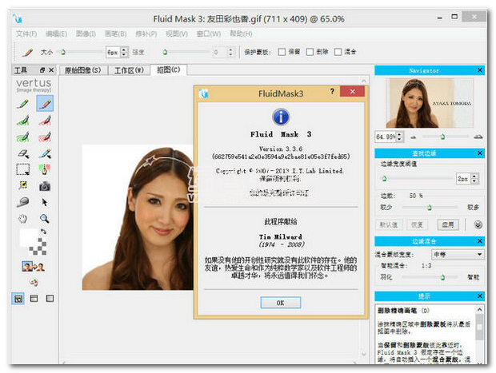Click the Navigator preview thumbnail
496x373 pixels.
[430, 103]
